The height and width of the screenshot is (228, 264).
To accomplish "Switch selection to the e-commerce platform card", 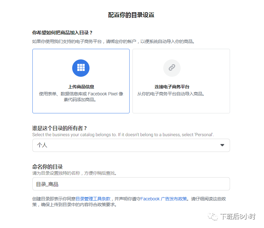I will [x=181, y=81].
